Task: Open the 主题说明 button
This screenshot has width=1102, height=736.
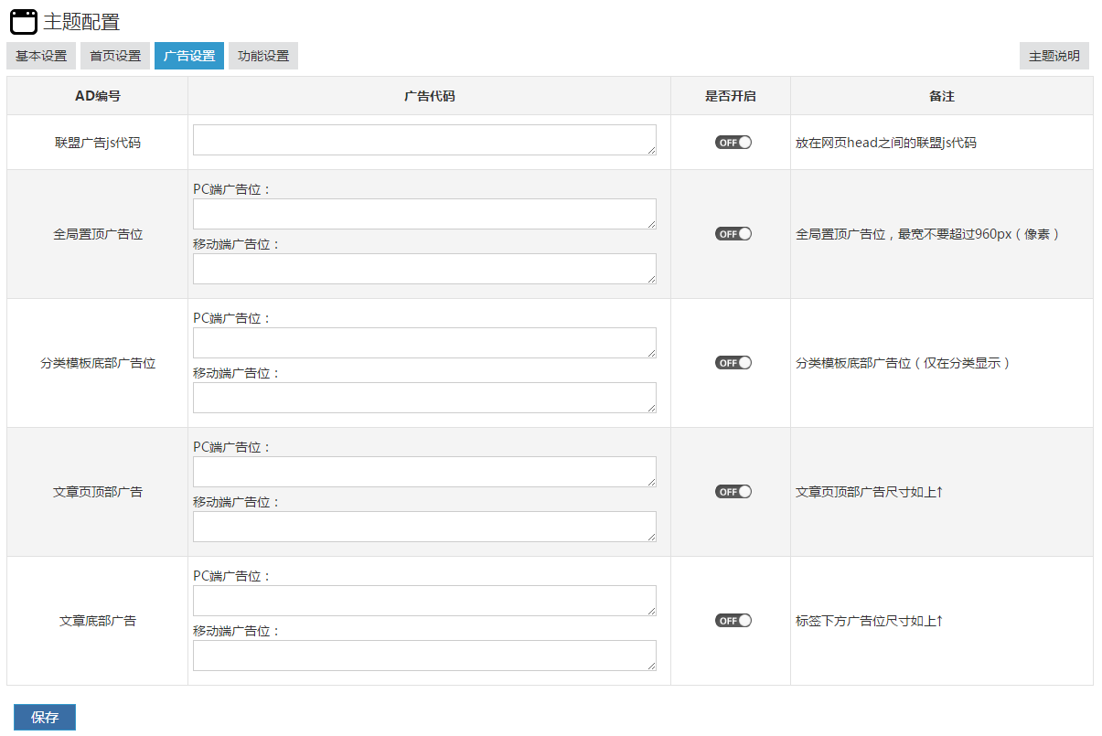Action: click(1054, 56)
